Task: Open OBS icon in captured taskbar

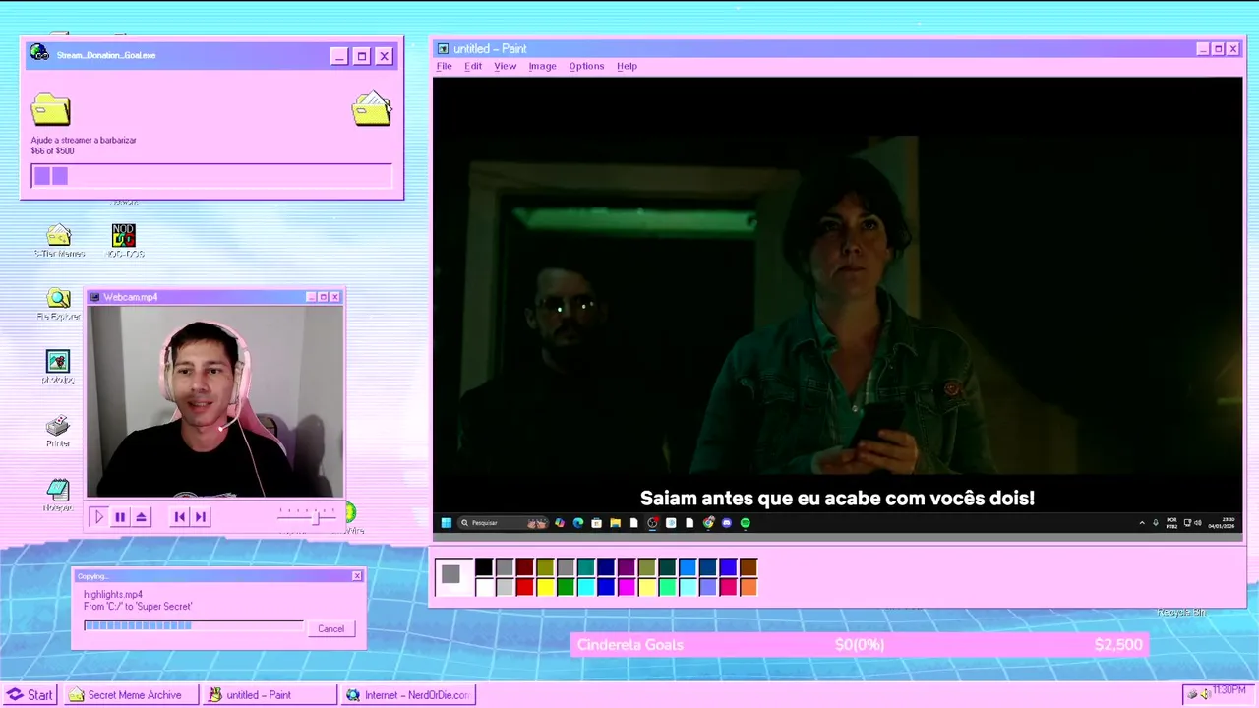Action: 652,523
